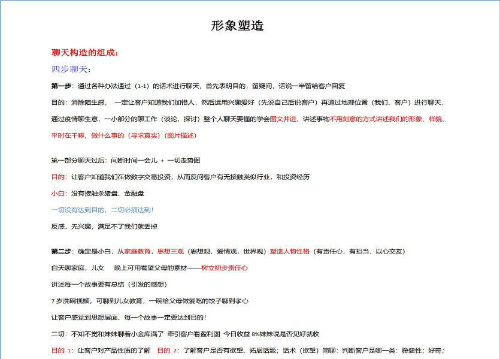
Task: Click the red phrase "树立初步责任心"
Action: point(224,268)
